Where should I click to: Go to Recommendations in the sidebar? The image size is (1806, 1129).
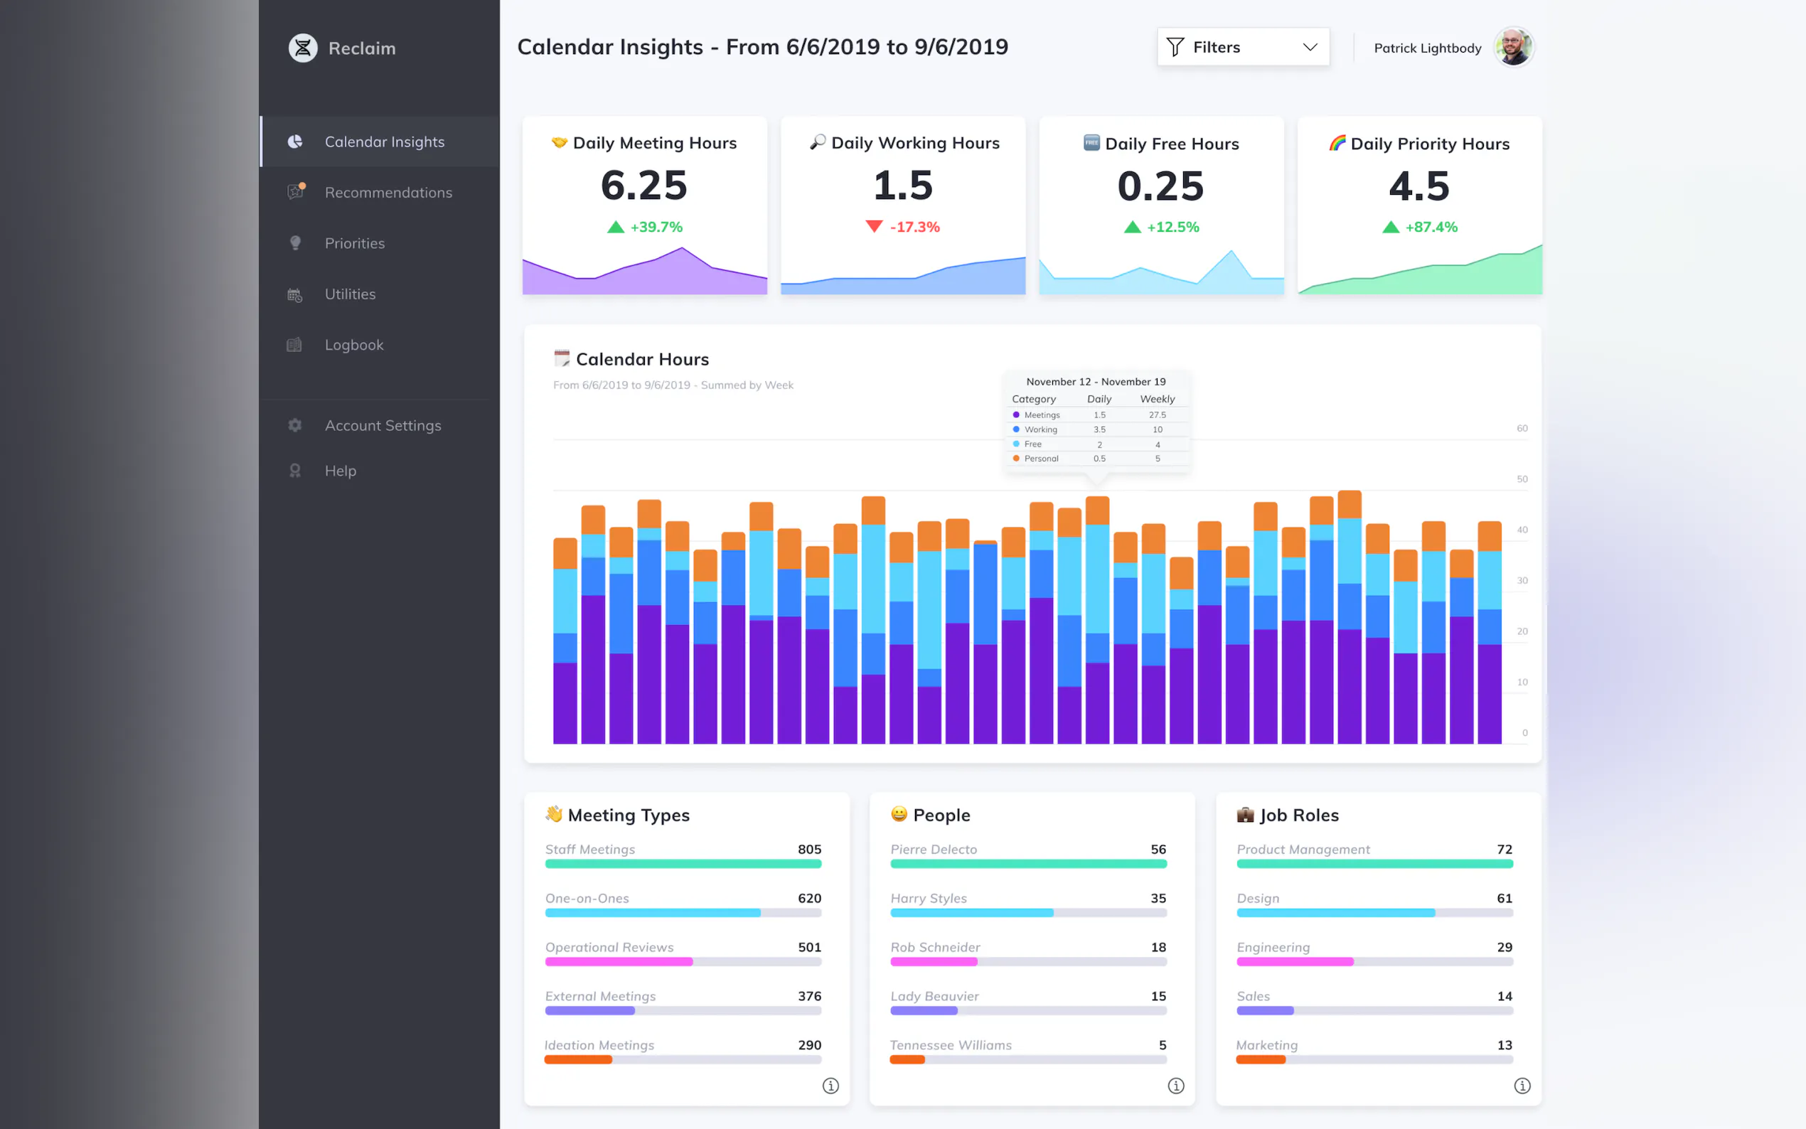tap(388, 193)
